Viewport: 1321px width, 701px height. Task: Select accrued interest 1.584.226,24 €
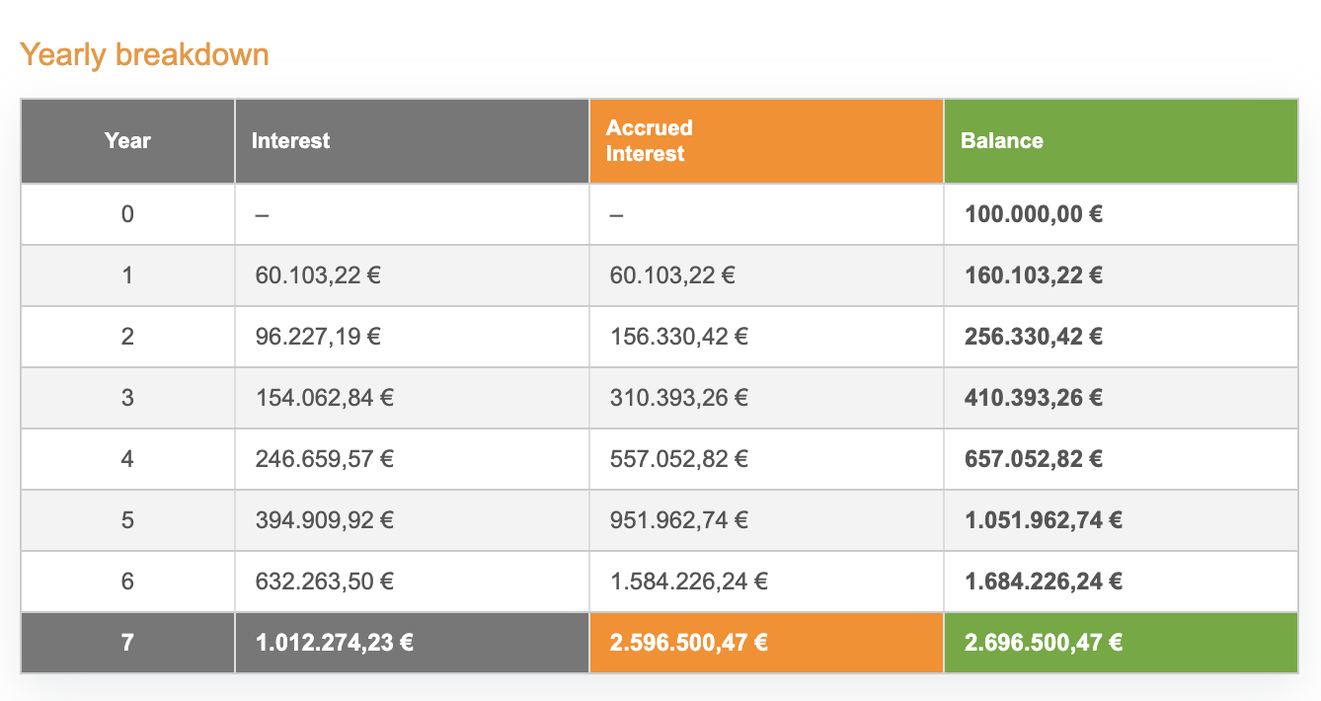tap(688, 581)
